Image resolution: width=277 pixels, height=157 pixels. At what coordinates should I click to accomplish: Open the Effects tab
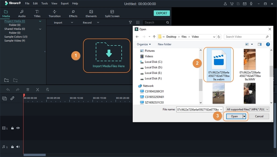click(73, 14)
